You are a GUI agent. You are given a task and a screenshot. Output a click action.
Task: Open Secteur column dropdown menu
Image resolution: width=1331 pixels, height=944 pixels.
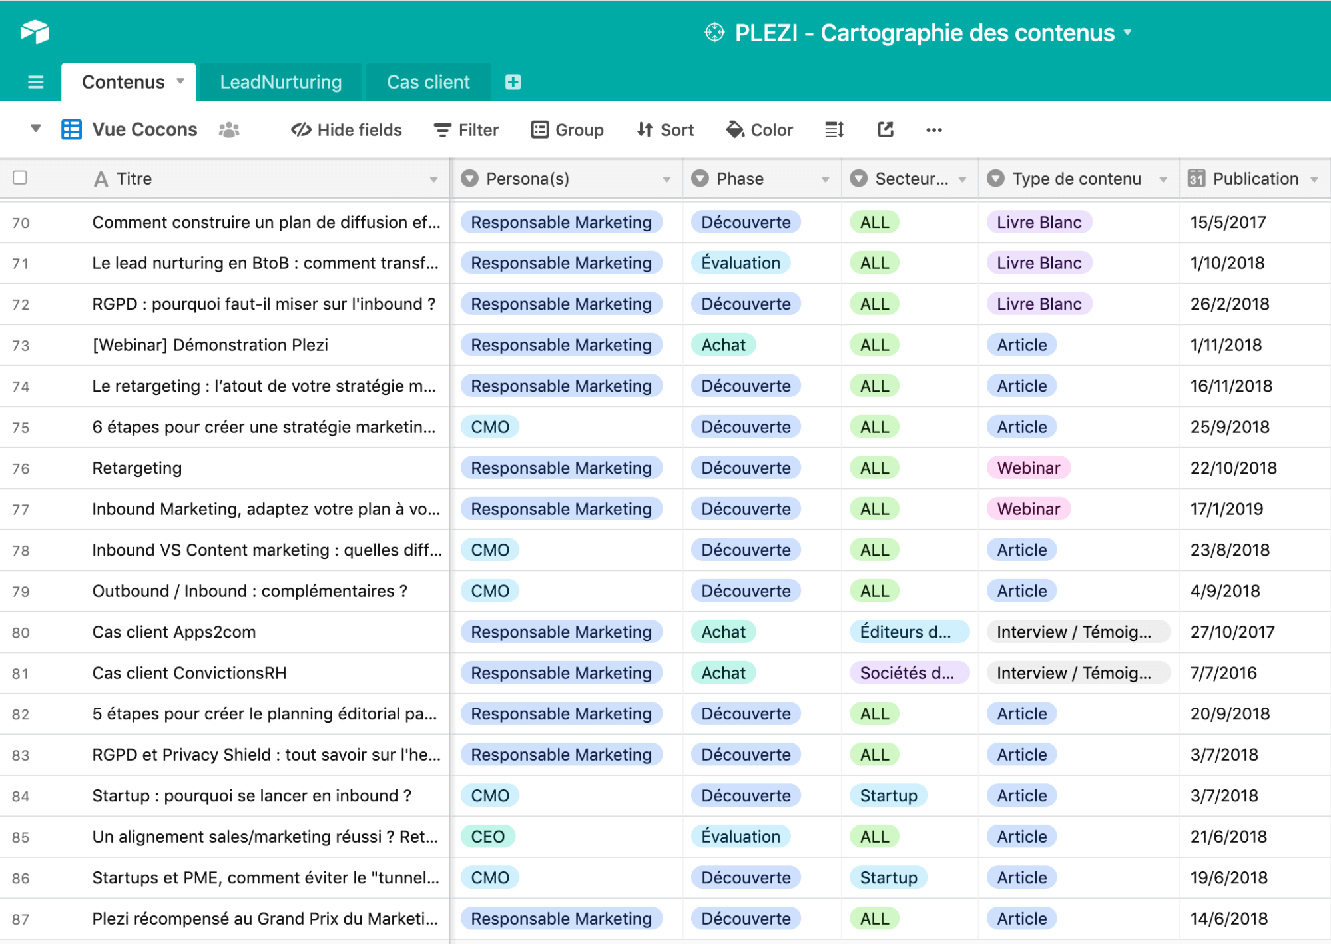[962, 179]
